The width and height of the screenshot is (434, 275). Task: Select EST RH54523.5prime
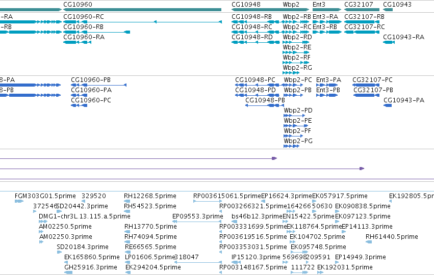tap(150, 206)
